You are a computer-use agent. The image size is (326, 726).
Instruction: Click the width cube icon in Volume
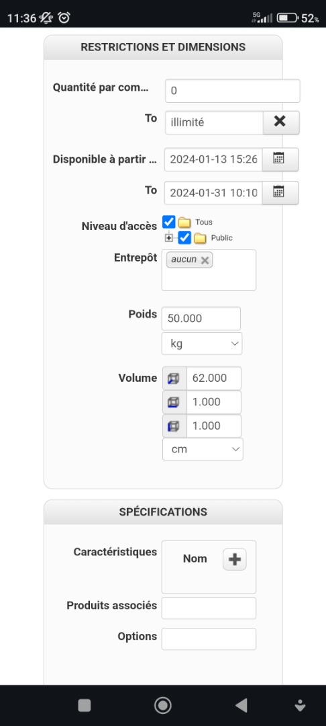point(174,402)
